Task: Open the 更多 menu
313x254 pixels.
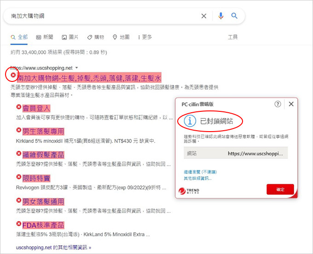Action: (145, 37)
